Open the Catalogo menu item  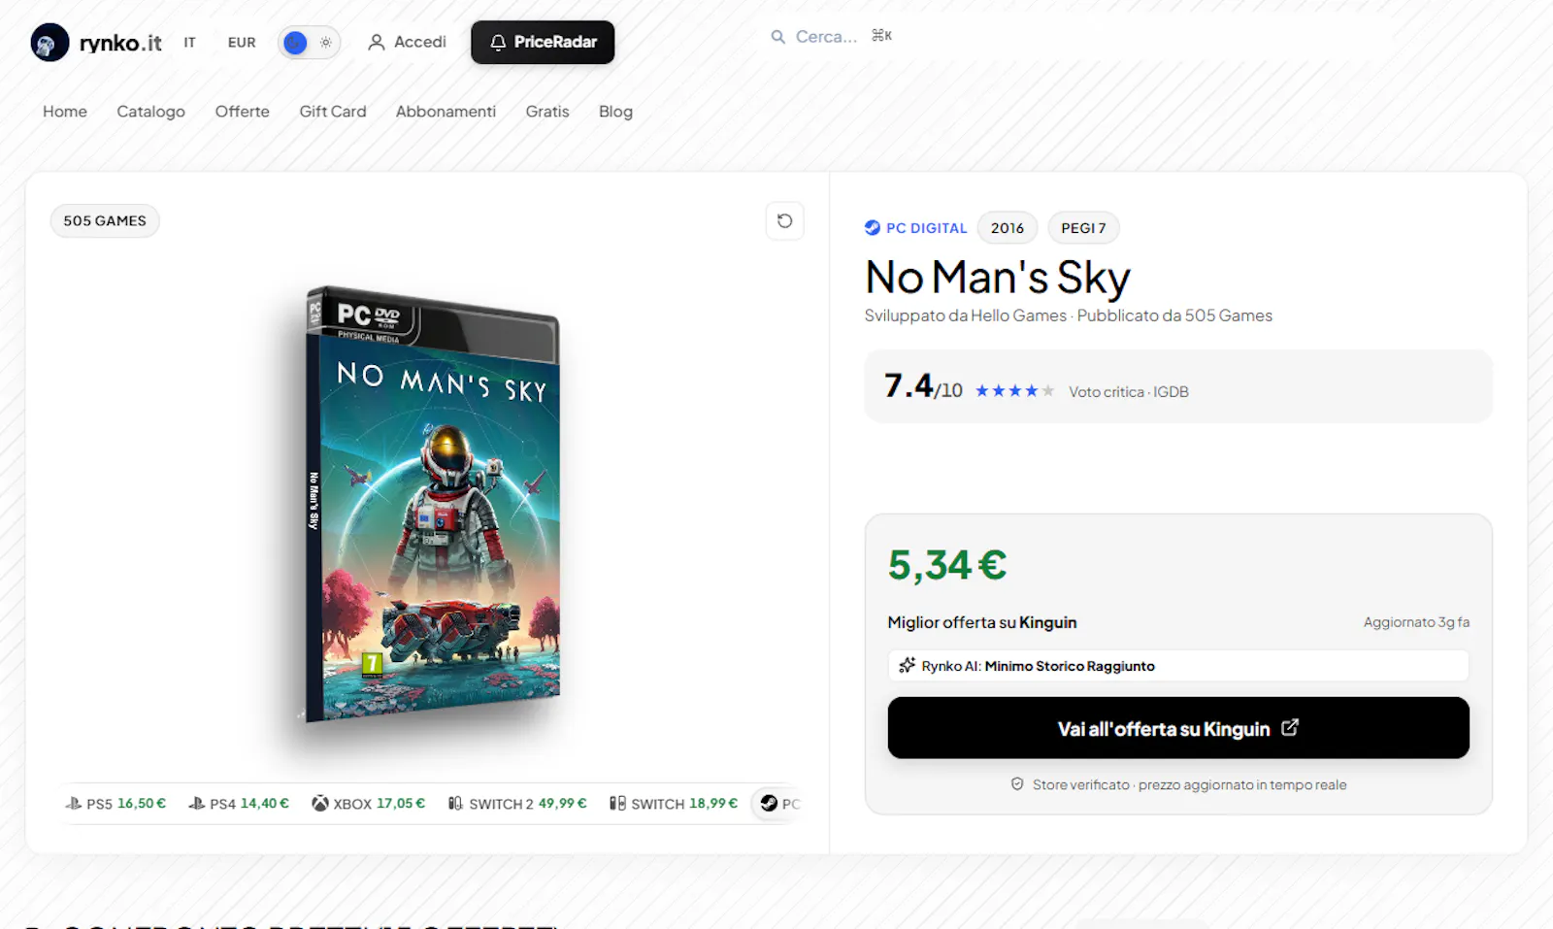(150, 112)
